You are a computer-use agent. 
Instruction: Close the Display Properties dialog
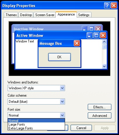click(x=114, y=6)
